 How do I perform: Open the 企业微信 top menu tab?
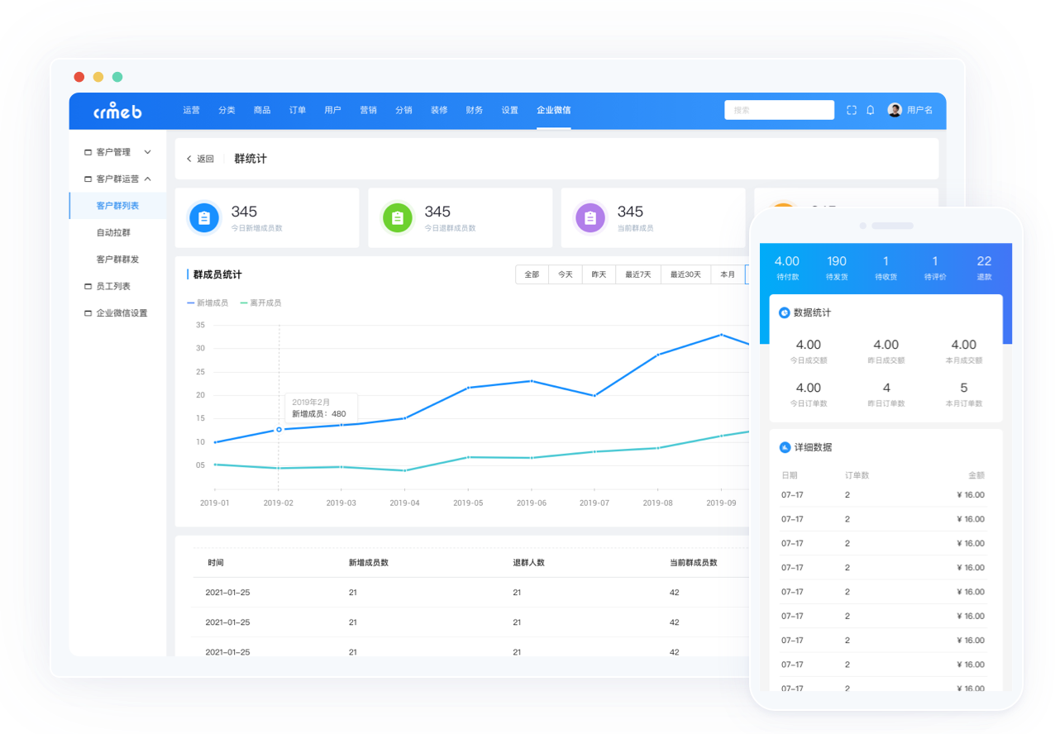tap(553, 110)
